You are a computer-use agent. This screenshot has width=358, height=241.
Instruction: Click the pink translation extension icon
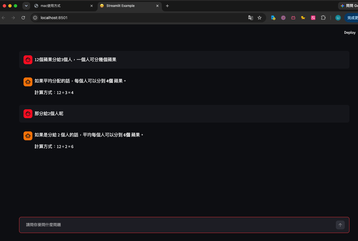313,18
